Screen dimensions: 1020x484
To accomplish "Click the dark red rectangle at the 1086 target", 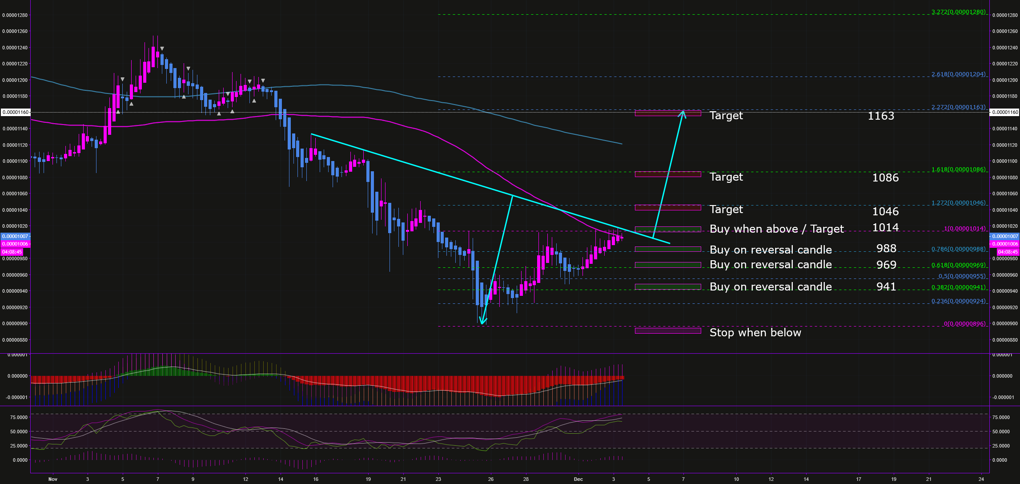I will coord(668,174).
